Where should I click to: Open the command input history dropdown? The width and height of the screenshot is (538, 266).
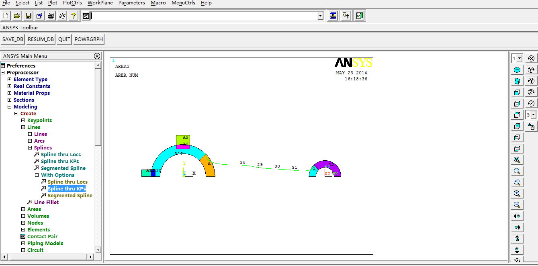pos(320,16)
